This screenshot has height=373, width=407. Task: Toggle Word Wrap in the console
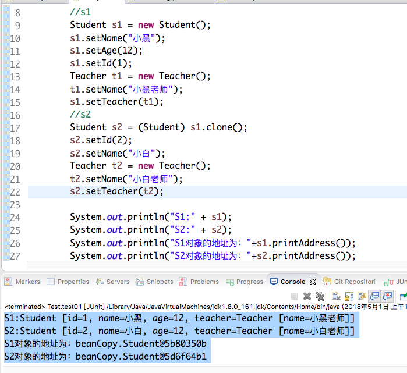(x=361, y=296)
